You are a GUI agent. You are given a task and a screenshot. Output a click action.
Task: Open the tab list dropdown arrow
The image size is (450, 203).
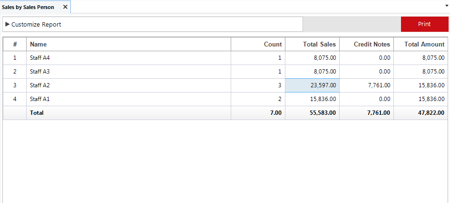(447, 5)
